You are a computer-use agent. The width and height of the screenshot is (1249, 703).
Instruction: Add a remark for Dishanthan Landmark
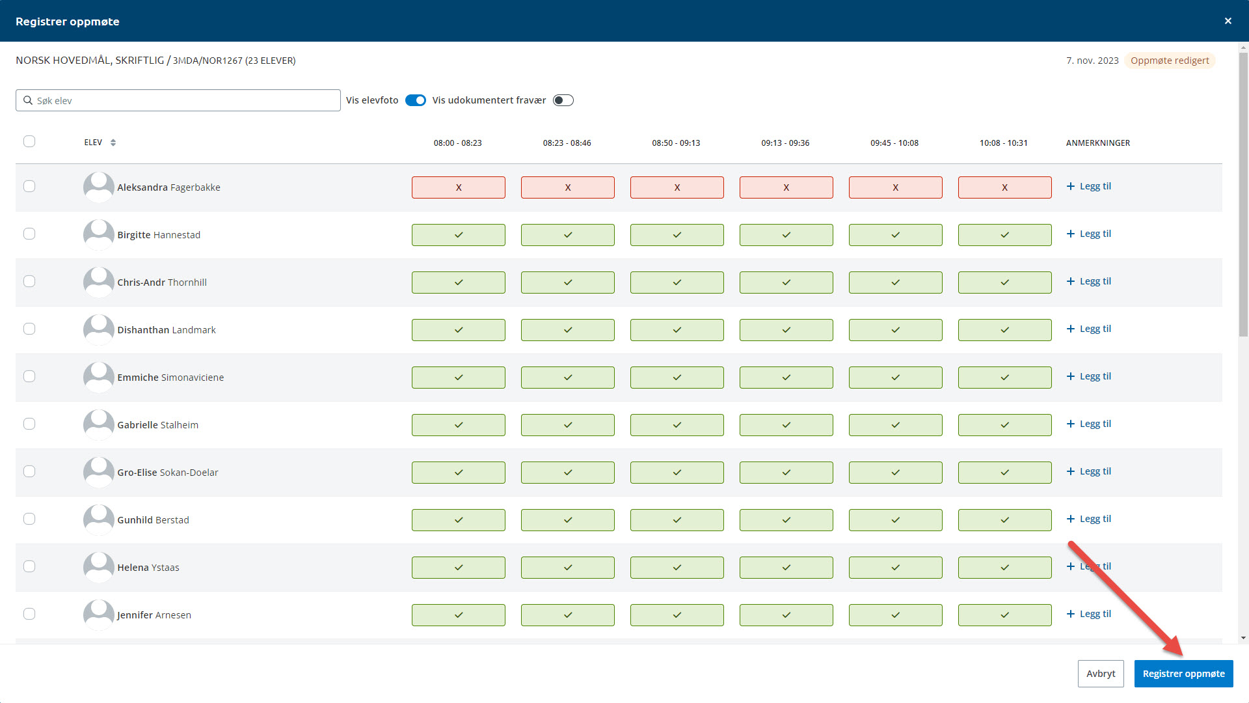[x=1089, y=329]
